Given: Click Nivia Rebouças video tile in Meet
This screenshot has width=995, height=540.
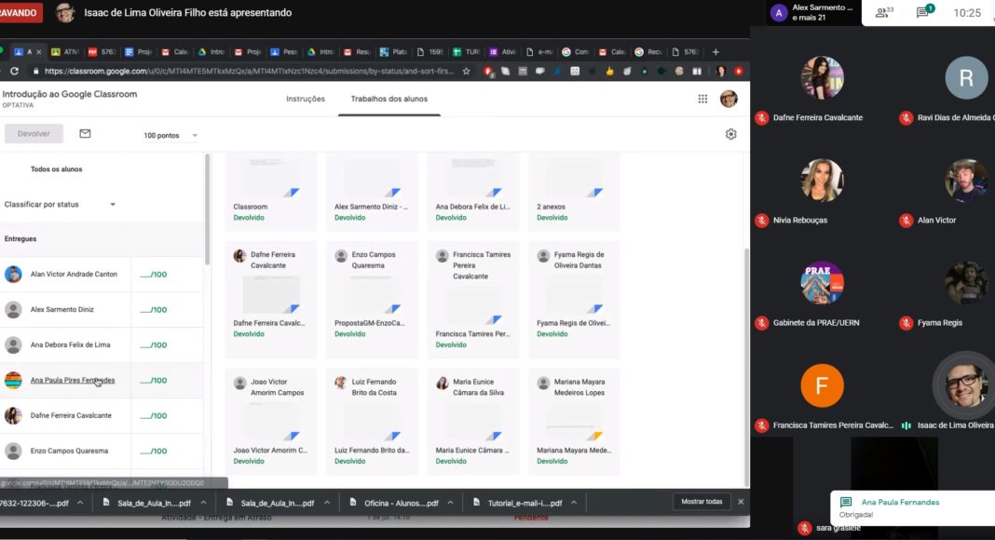Looking at the screenshot, I should [x=822, y=181].
